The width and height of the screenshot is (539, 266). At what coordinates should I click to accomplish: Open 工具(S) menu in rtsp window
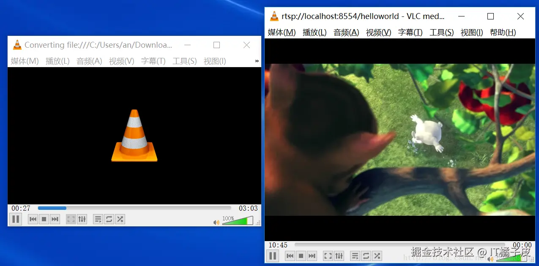click(x=442, y=33)
